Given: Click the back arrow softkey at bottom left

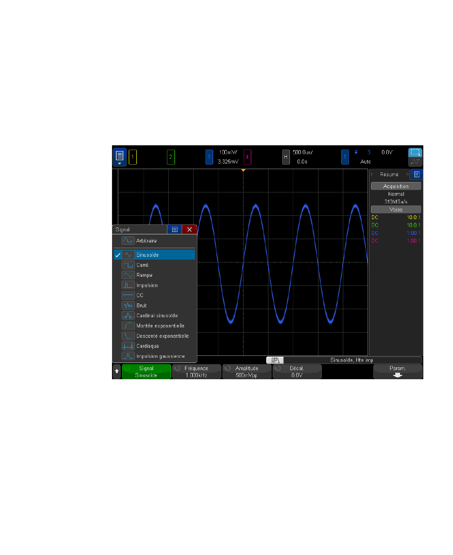Looking at the screenshot, I should [x=117, y=371].
